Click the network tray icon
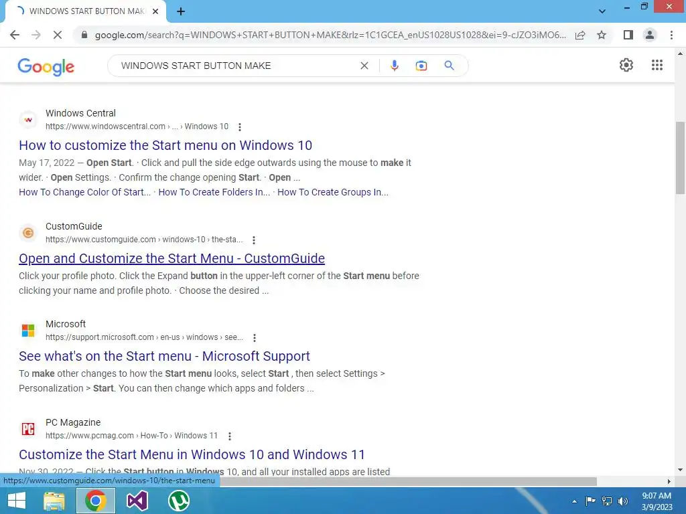This screenshot has height=514, width=686. coord(607,501)
